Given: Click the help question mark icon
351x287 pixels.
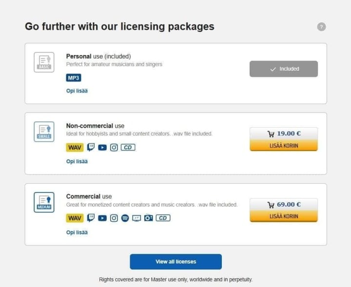Looking at the screenshot, I should point(321,27).
